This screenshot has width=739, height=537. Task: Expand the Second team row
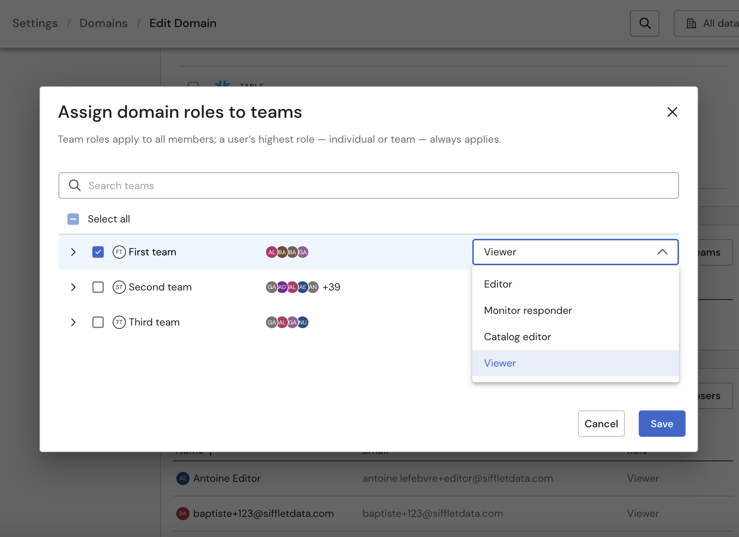point(73,287)
